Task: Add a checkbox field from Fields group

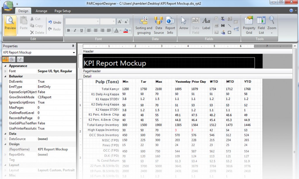Action: (x=216, y=18)
